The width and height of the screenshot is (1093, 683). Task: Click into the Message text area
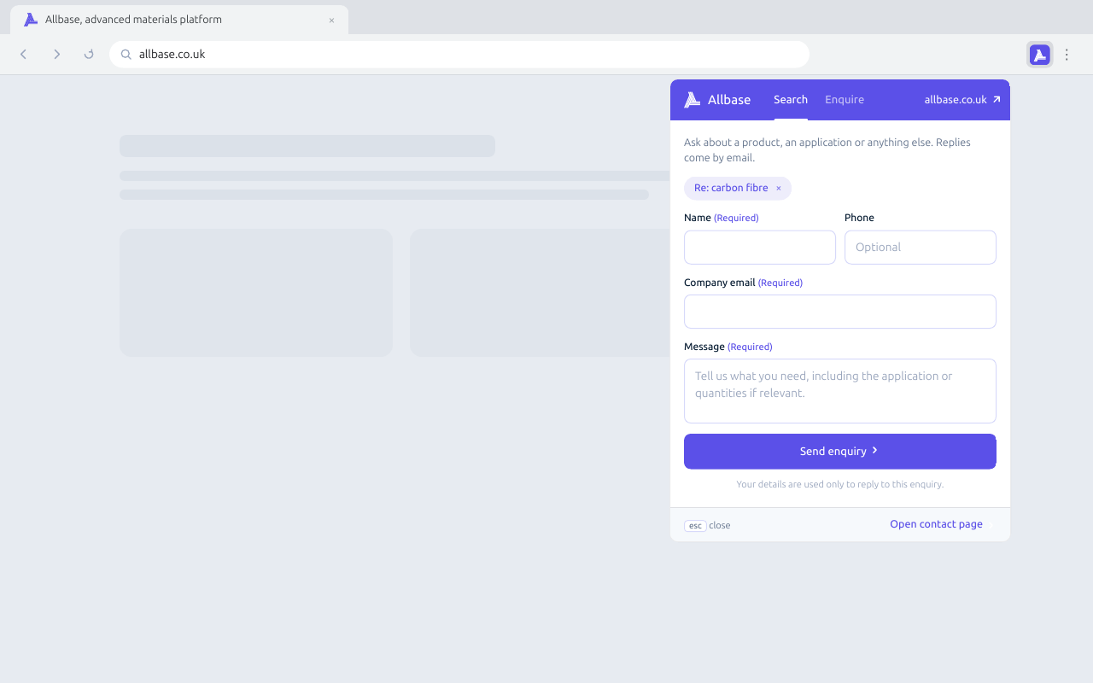(840, 391)
